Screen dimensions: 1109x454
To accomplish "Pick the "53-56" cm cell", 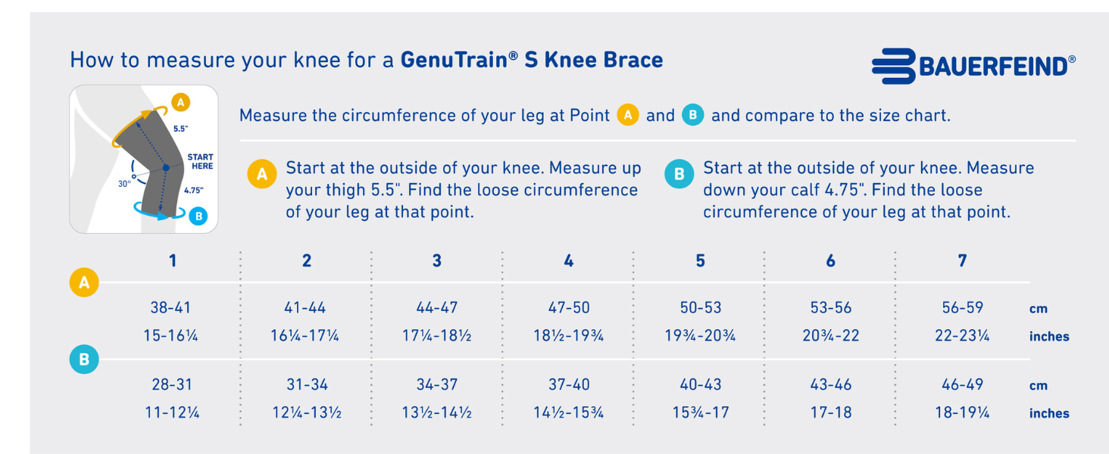I will (831, 308).
